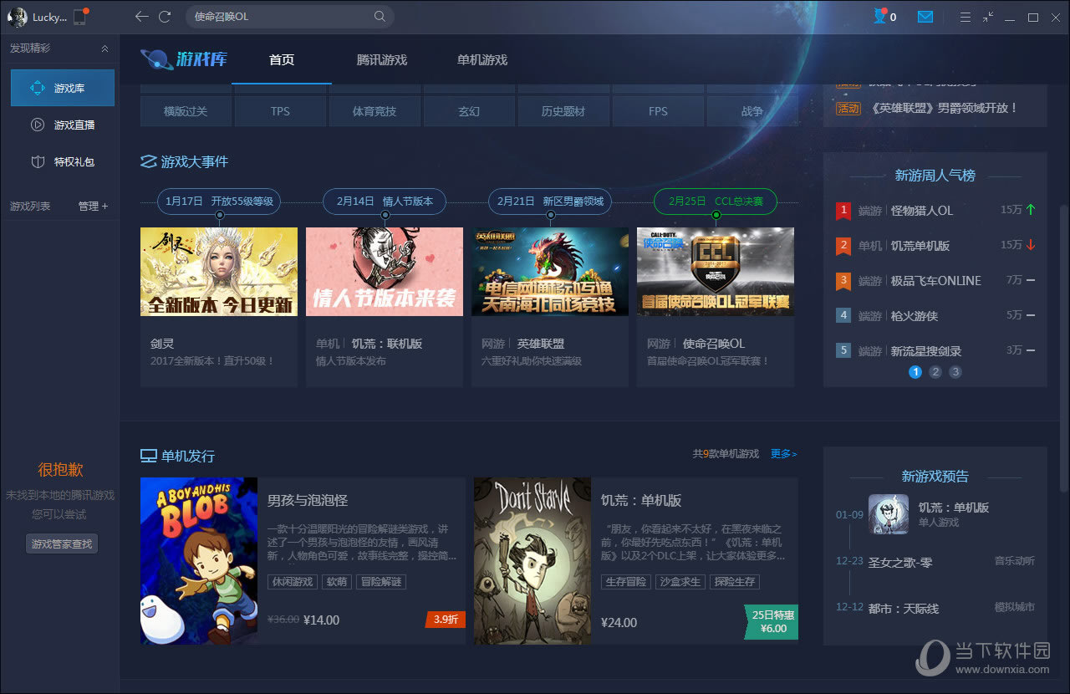The height and width of the screenshot is (694, 1070).
Task: Open the Don't Starve game cover
Action: [532, 561]
